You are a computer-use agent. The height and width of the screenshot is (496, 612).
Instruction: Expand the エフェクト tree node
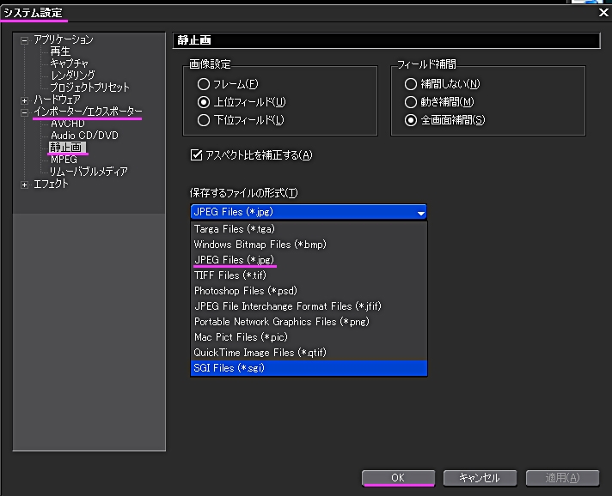click(25, 184)
